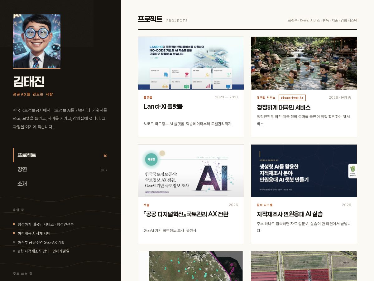Screen dimensions: 374x281
Task: Click the 강의 시스템 category tag
Action: (265, 205)
